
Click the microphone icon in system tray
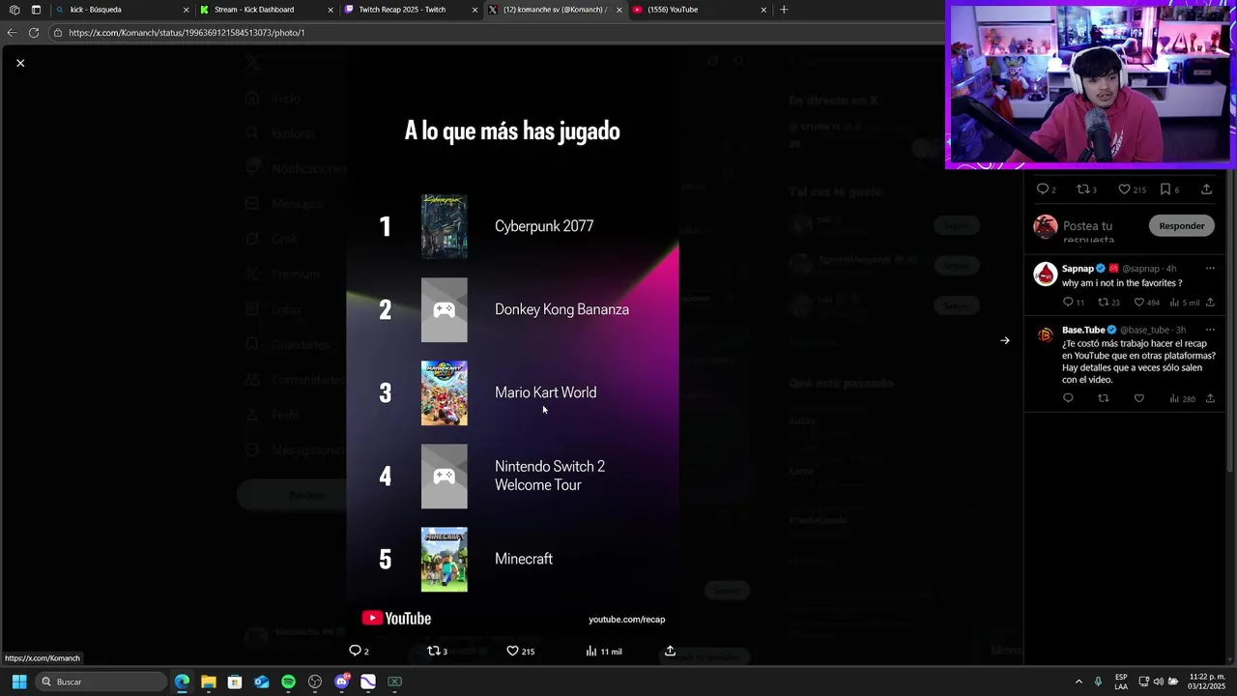click(1098, 681)
